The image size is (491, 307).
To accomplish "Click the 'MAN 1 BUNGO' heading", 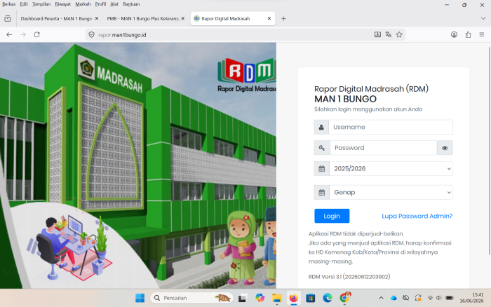I will pyautogui.click(x=345, y=99).
